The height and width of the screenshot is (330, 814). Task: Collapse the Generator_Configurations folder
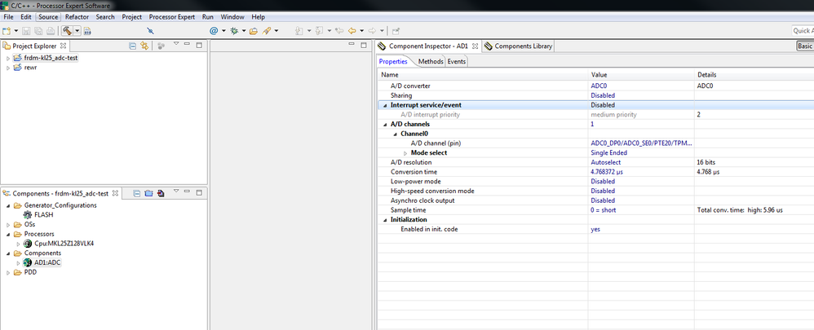8,205
